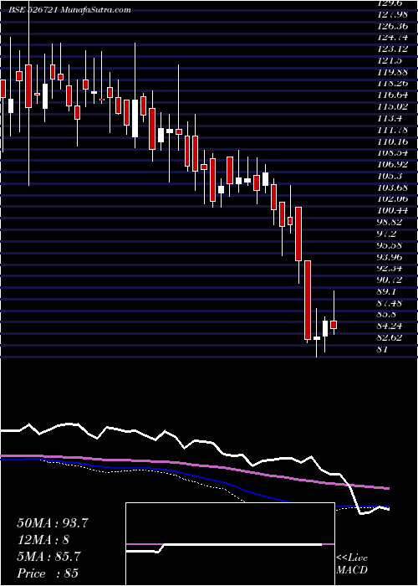Click the most recent red candlestick
This screenshot has height=586, width=418.
click(334, 325)
